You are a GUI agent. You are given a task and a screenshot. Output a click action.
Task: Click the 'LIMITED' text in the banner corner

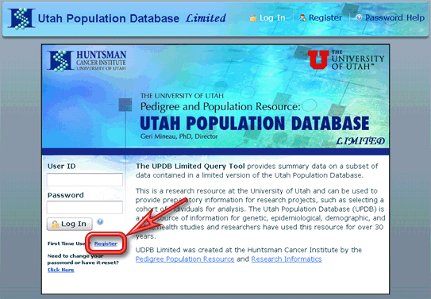(360, 141)
